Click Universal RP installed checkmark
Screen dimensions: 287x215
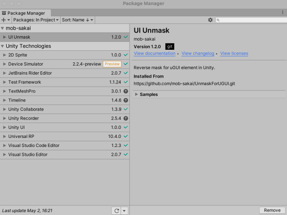[x=126, y=136]
